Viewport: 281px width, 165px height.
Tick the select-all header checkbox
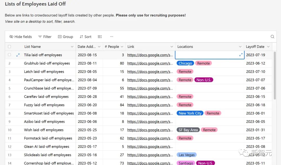(10, 47)
